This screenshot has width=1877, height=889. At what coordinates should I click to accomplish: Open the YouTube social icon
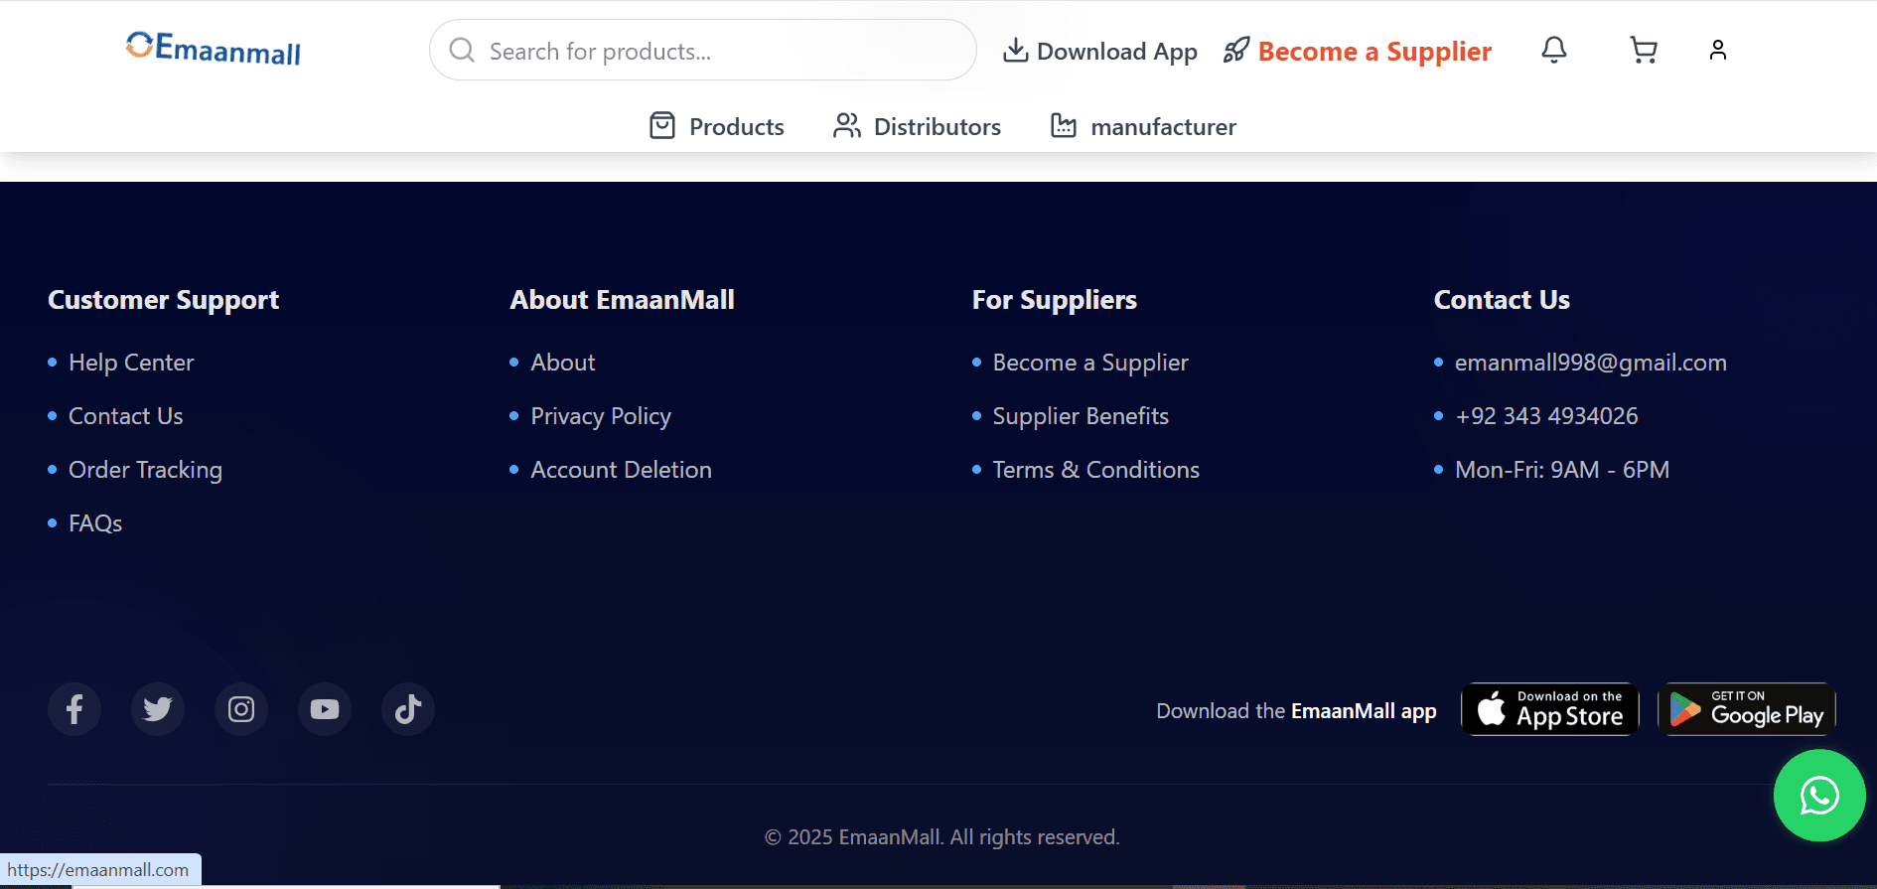click(325, 709)
